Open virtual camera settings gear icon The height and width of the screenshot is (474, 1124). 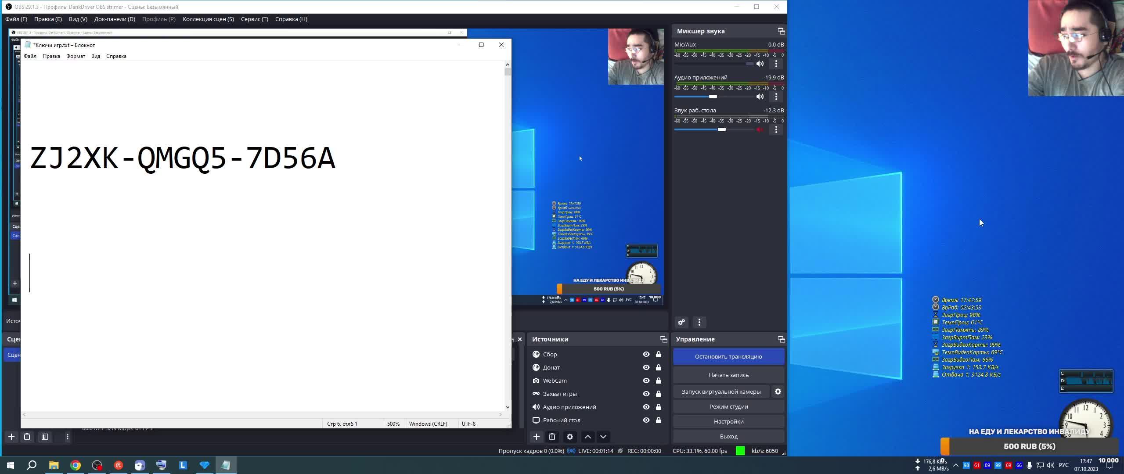click(778, 391)
